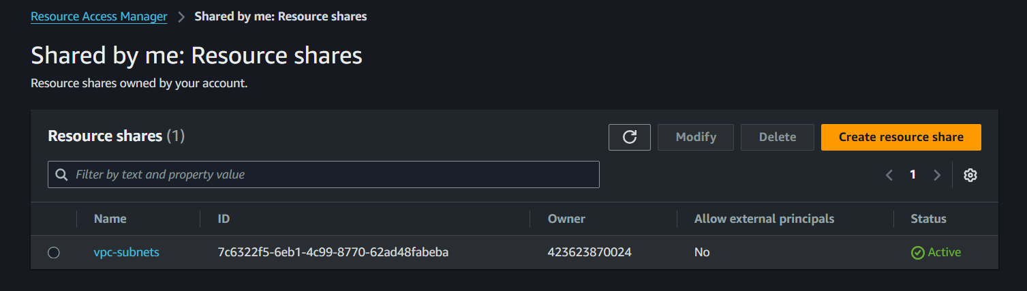
Task: Sort by Allow external principals column
Action: (764, 219)
